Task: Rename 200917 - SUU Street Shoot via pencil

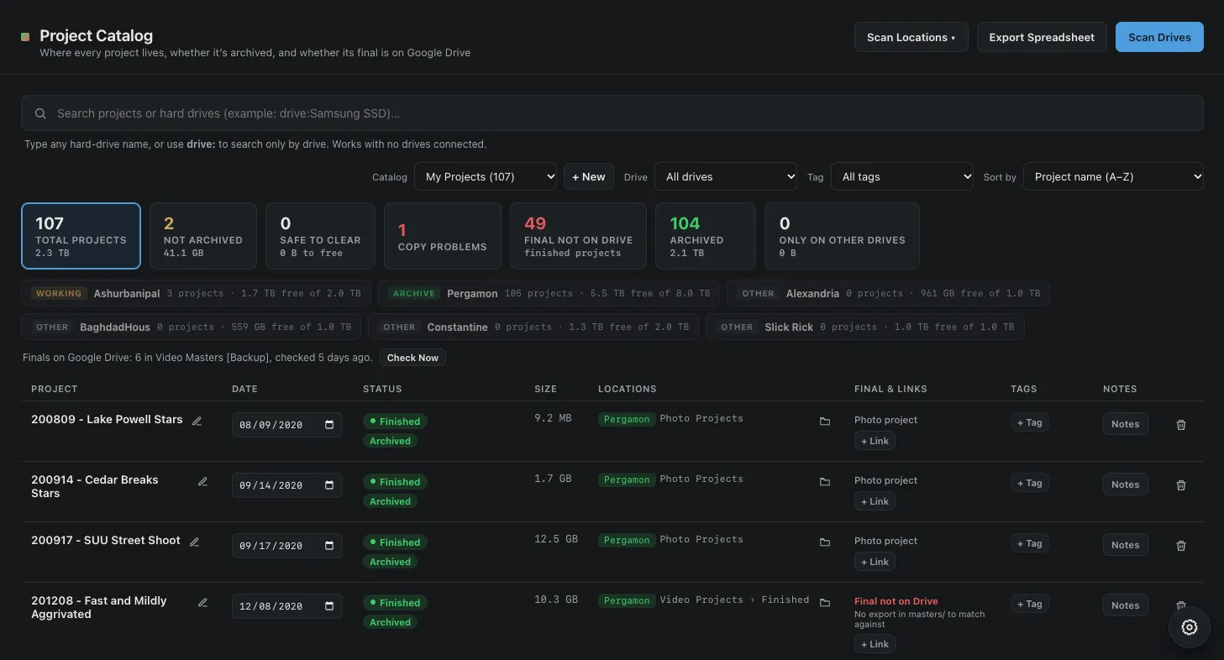Action: click(194, 542)
